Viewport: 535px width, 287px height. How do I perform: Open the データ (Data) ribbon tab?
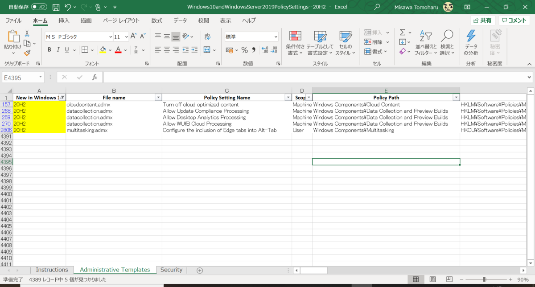181,20
